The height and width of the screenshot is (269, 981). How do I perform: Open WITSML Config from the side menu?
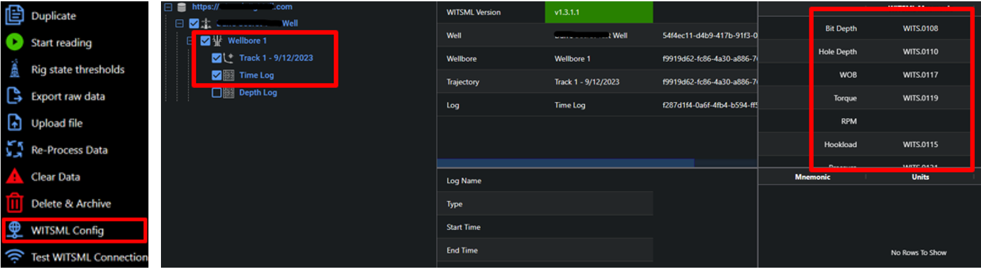point(67,231)
